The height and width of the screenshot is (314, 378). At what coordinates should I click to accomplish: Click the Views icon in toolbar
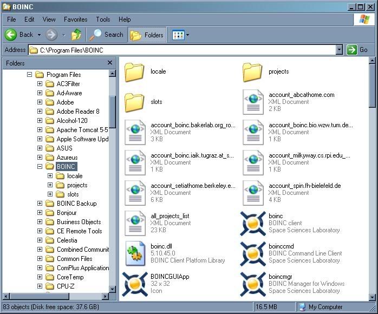(178, 35)
